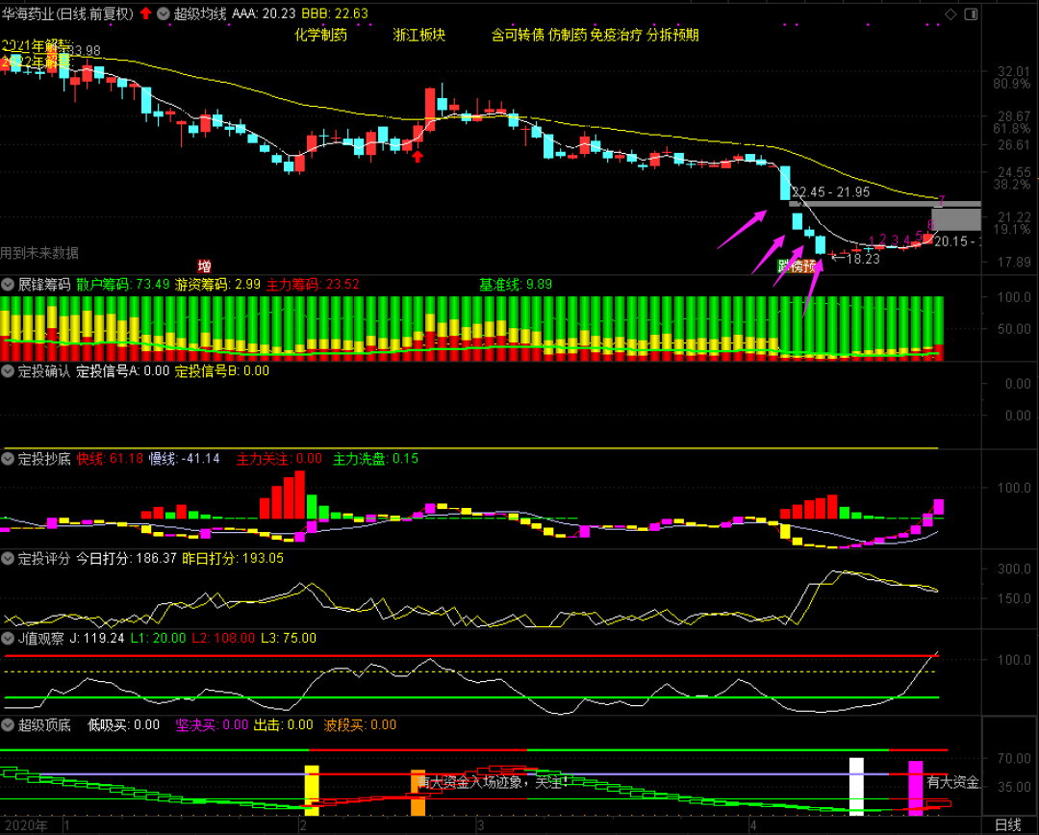Click the diamond icon at top right of chart
The image size is (1039, 835).
pyautogui.click(x=950, y=13)
